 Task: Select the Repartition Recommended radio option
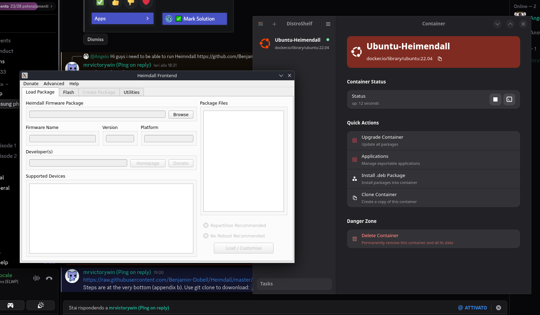pos(206,226)
